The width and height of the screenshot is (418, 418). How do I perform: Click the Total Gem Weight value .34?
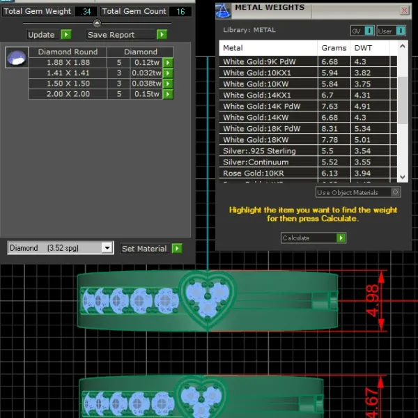(x=86, y=11)
